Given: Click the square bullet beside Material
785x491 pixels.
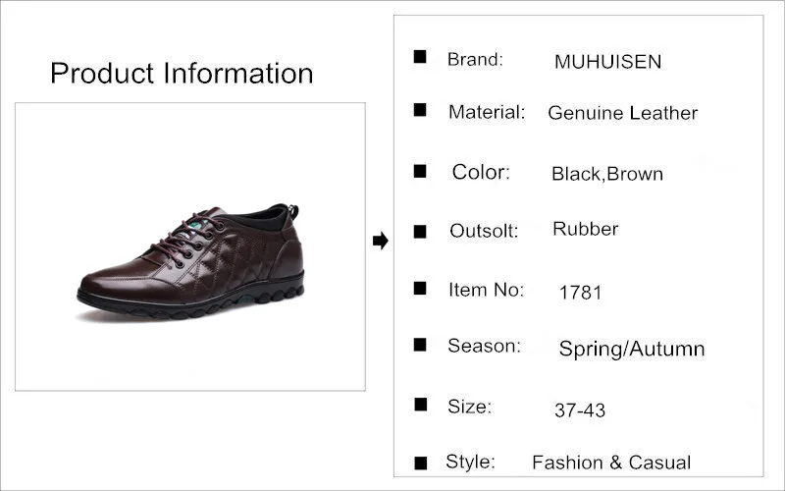Looking at the screenshot, I should 420,110.
